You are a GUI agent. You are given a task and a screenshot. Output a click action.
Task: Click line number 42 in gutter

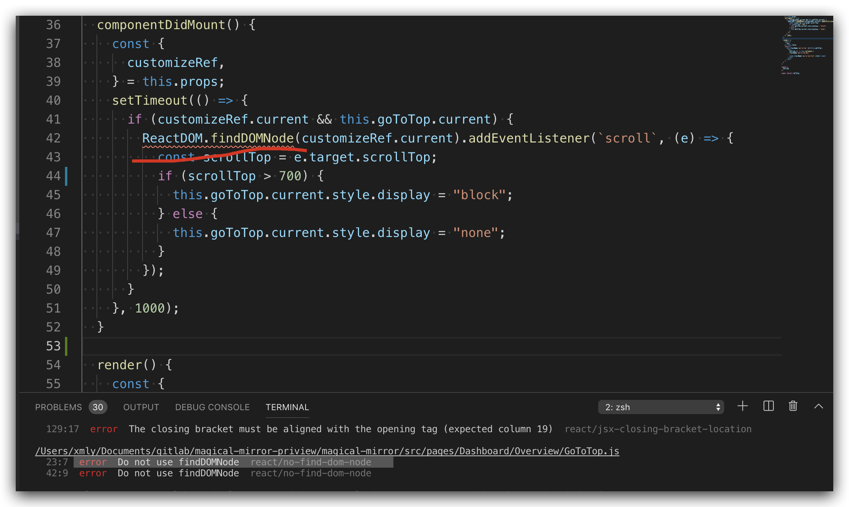click(x=53, y=138)
